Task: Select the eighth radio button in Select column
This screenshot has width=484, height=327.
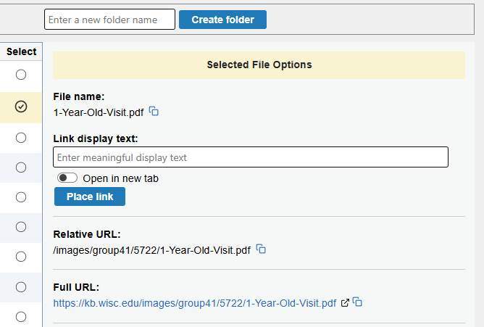Action: click(21, 286)
